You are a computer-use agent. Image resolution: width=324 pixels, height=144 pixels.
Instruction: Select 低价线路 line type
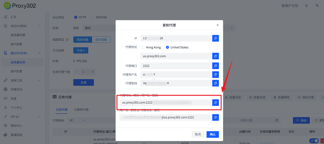tap(101, 39)
